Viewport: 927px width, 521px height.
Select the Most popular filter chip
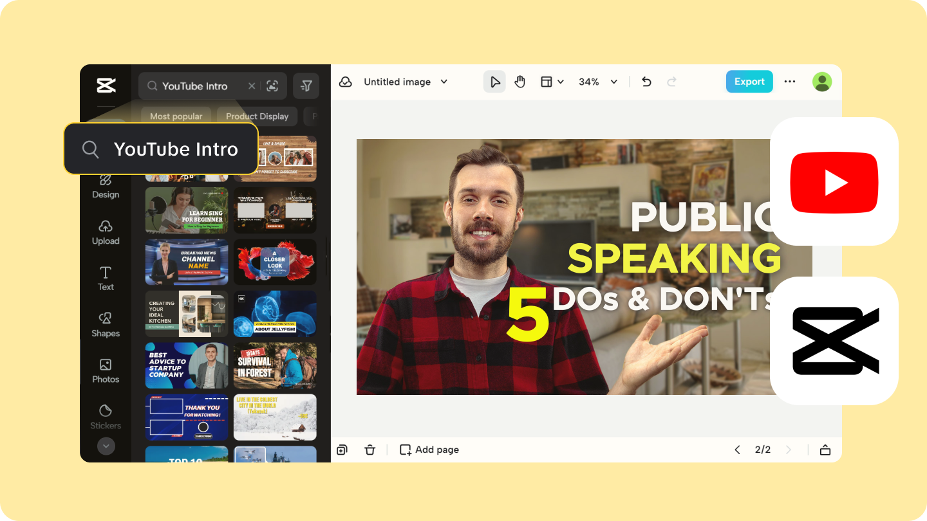[176, 116]
